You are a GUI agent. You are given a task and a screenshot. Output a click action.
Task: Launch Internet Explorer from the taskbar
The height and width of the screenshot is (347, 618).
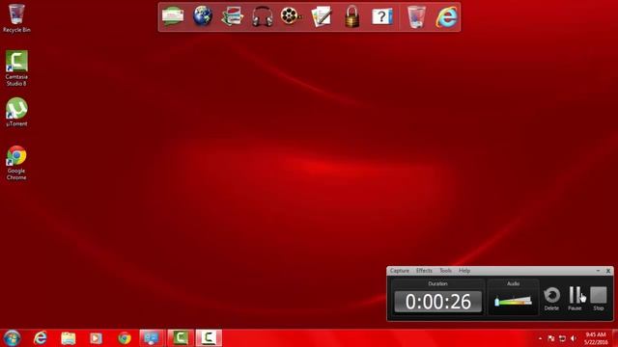[41, 338]
